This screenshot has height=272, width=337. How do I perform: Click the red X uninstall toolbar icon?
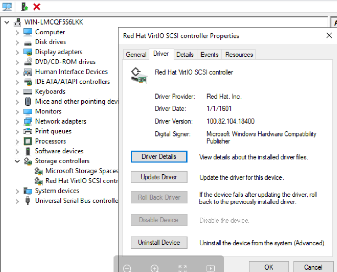click(x=37, y=7)
